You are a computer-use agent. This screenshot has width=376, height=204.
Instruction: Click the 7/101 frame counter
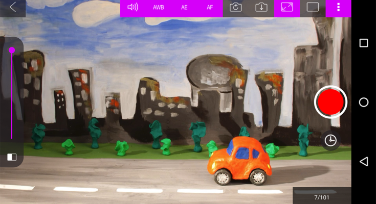[322, 197]
